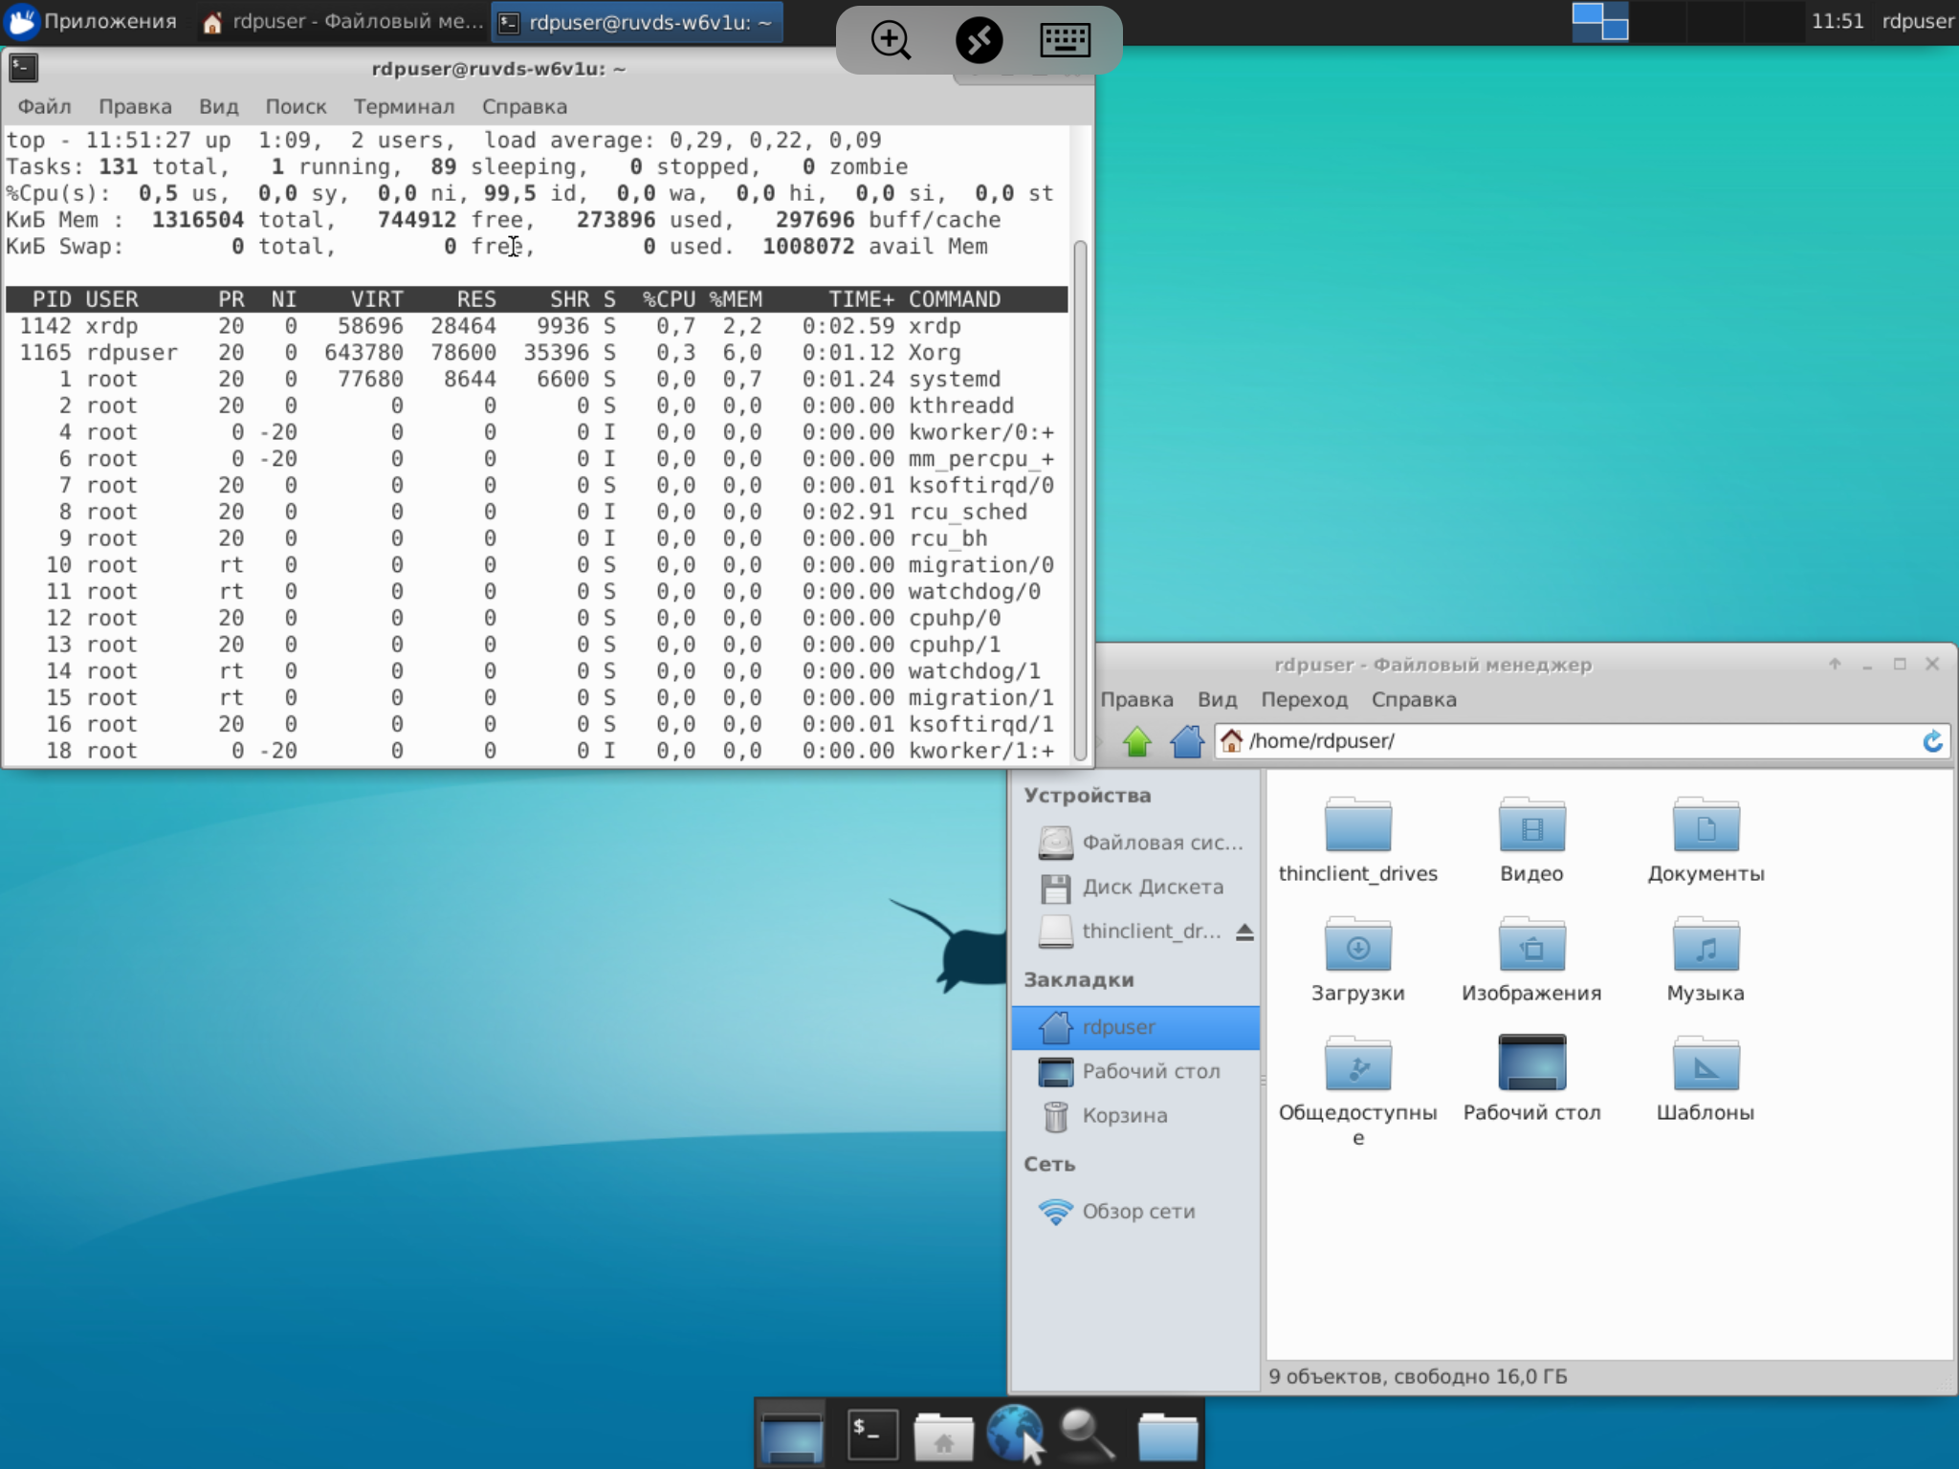Click the zoom-in magnifier in overlay toolbar
The width and height of the screenshot is (1959, 1469).
[x=891, y=40]
